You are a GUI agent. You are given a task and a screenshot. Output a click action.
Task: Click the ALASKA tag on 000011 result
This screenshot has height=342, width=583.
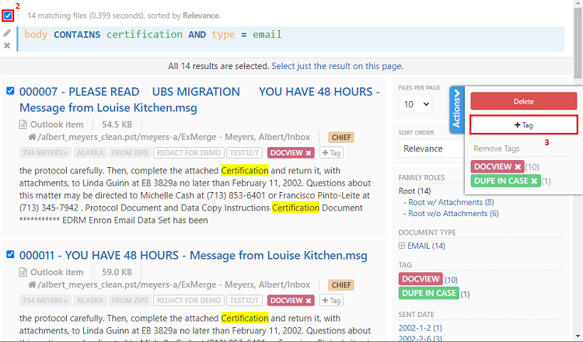coord(90,300)
